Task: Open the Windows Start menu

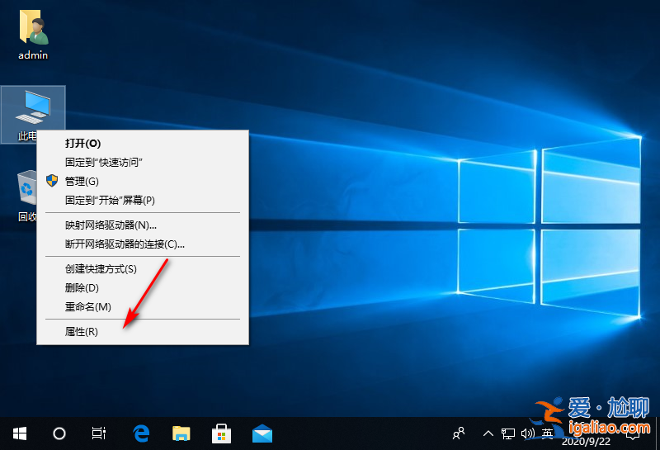Action: pyautogui.click(x=20, y=433)
